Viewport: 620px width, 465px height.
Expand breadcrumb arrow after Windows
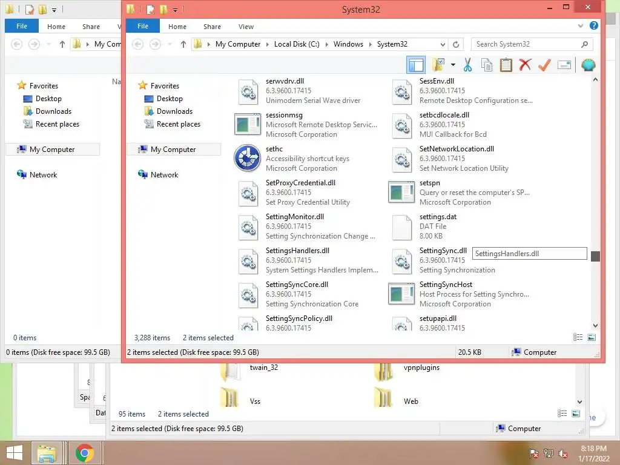tap(370, 44)
